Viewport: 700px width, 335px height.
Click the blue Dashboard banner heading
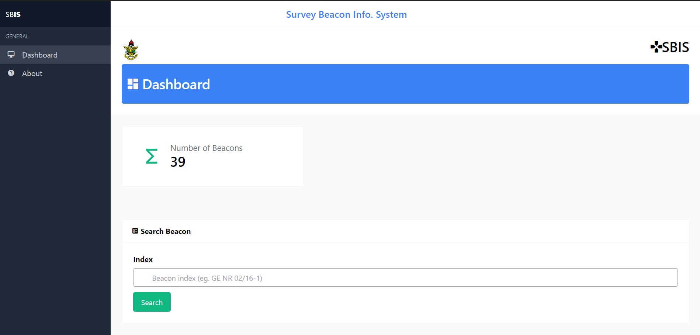[x=176, y=84]
